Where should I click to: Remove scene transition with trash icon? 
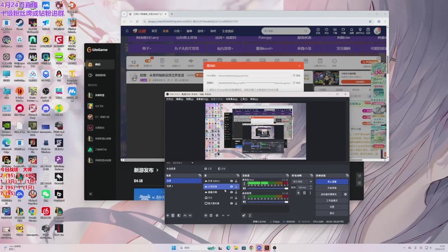point(304,193)
